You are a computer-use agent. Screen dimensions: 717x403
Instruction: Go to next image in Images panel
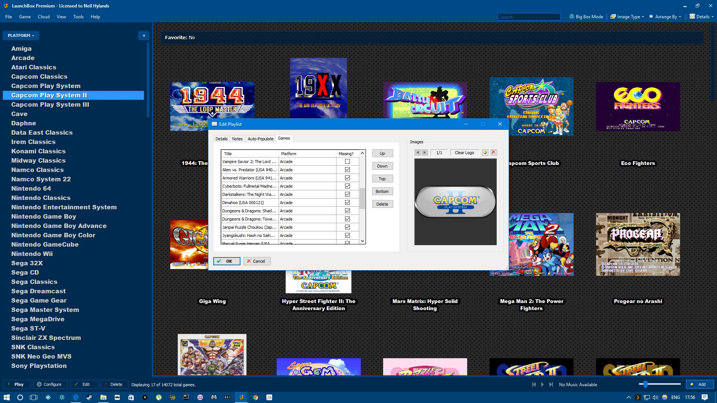pos(425,152)
